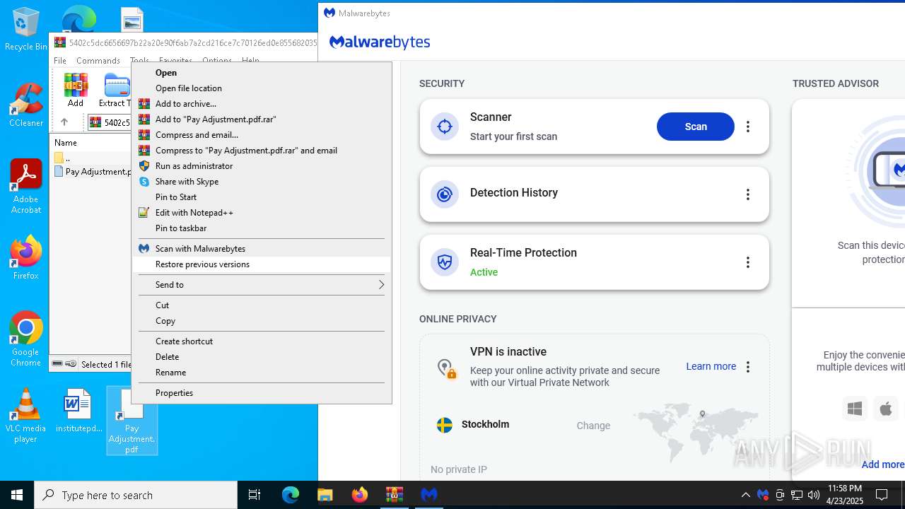The image size is (905, 509).
Task: Select Run as administrator
Action: click(262, 166)
